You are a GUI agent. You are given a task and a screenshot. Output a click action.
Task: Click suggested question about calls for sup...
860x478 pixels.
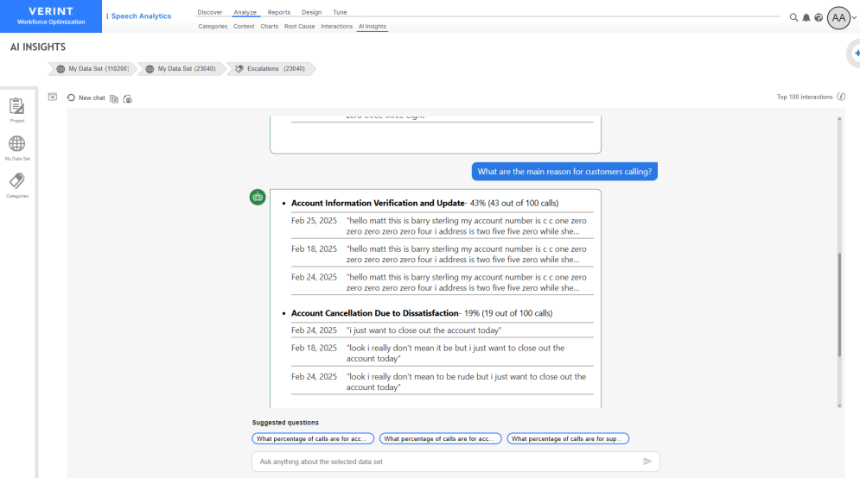click(568, 438)
